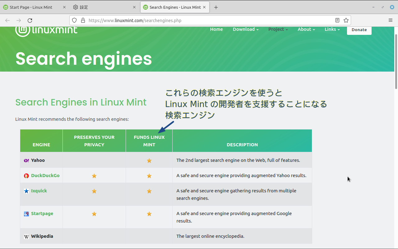Open the Startpage link

click(x=42, y=214)
